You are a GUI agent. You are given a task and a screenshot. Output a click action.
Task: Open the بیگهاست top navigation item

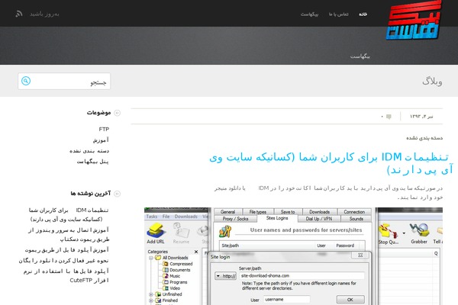coord(309,14)
